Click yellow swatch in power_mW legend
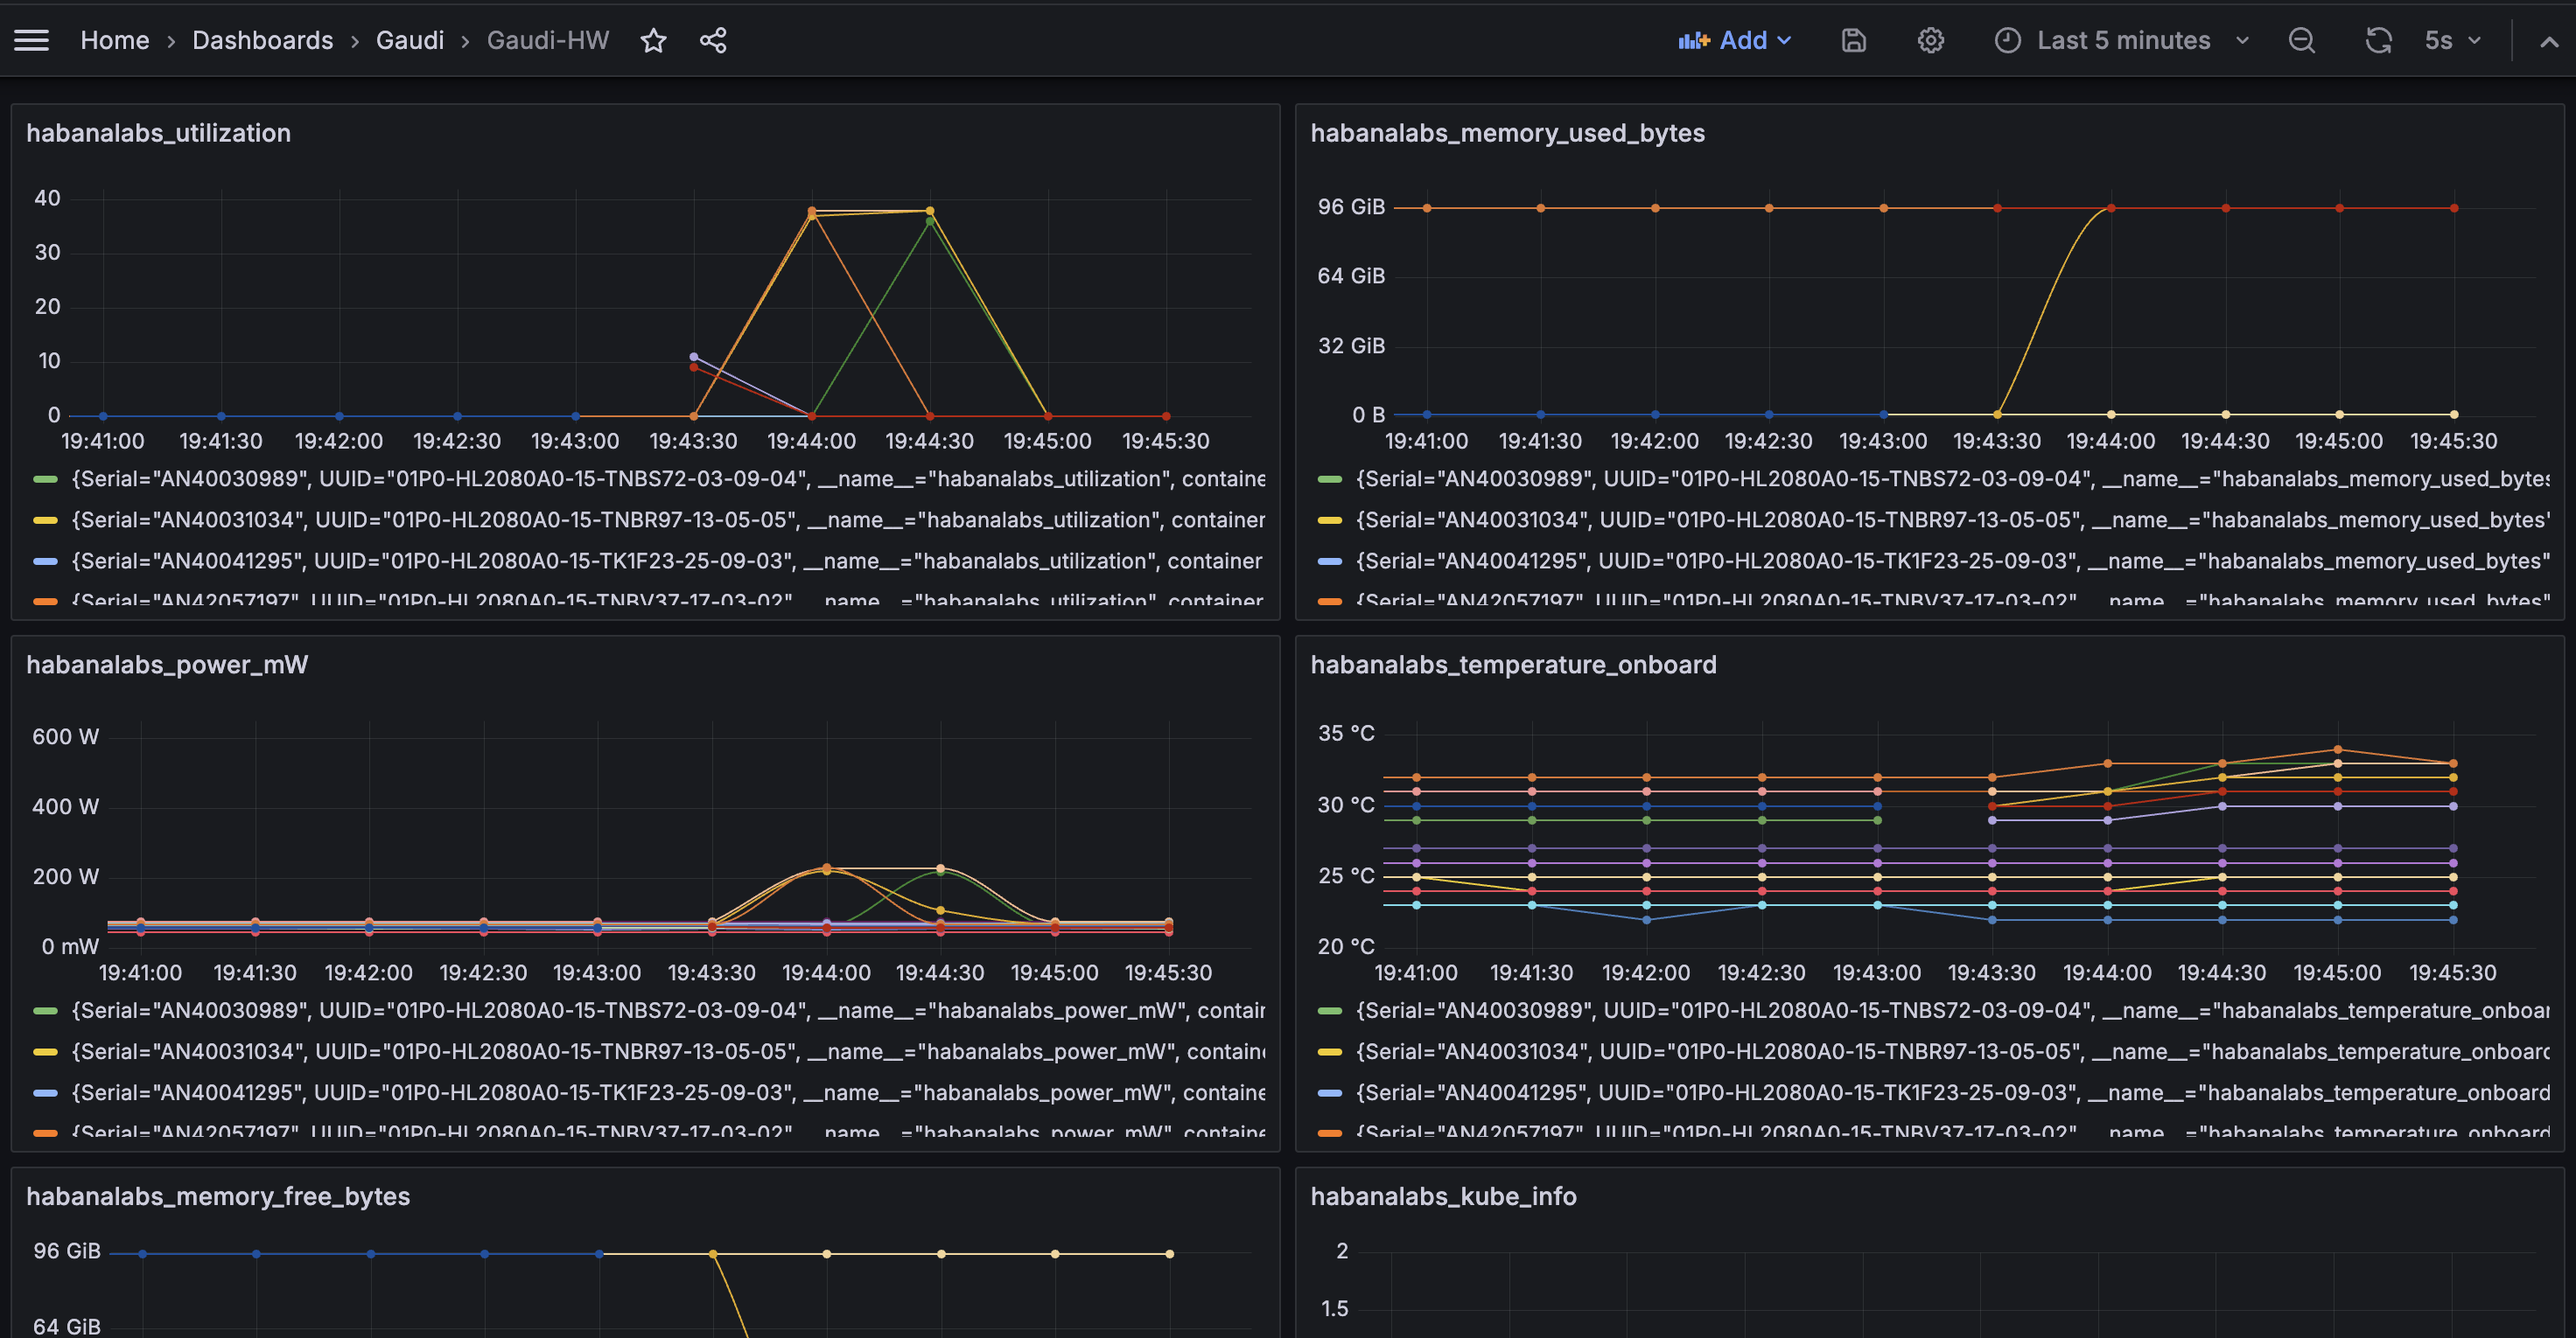The height and width of the screenshot is (1338, 2576). [x=45, y=1052]
